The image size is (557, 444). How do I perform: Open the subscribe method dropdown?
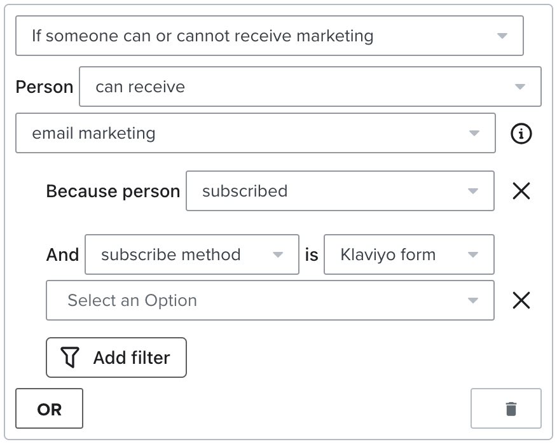tap(191, 254)
